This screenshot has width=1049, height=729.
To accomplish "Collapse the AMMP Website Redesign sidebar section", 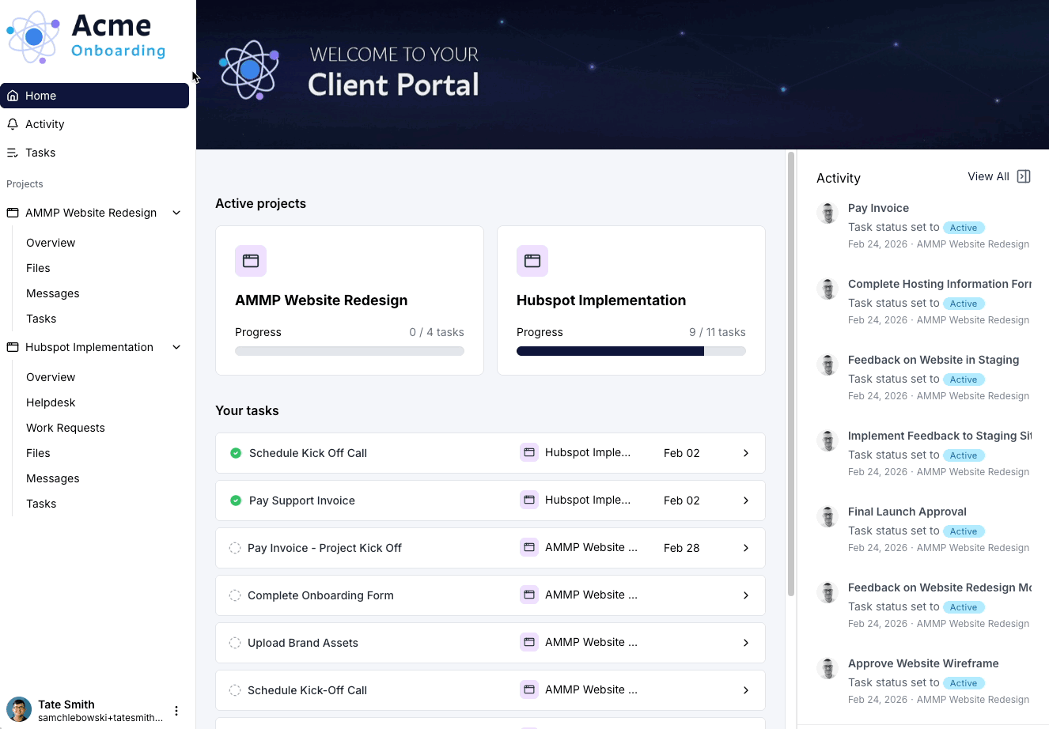I will pyautogui.click(x=176, y=213).
